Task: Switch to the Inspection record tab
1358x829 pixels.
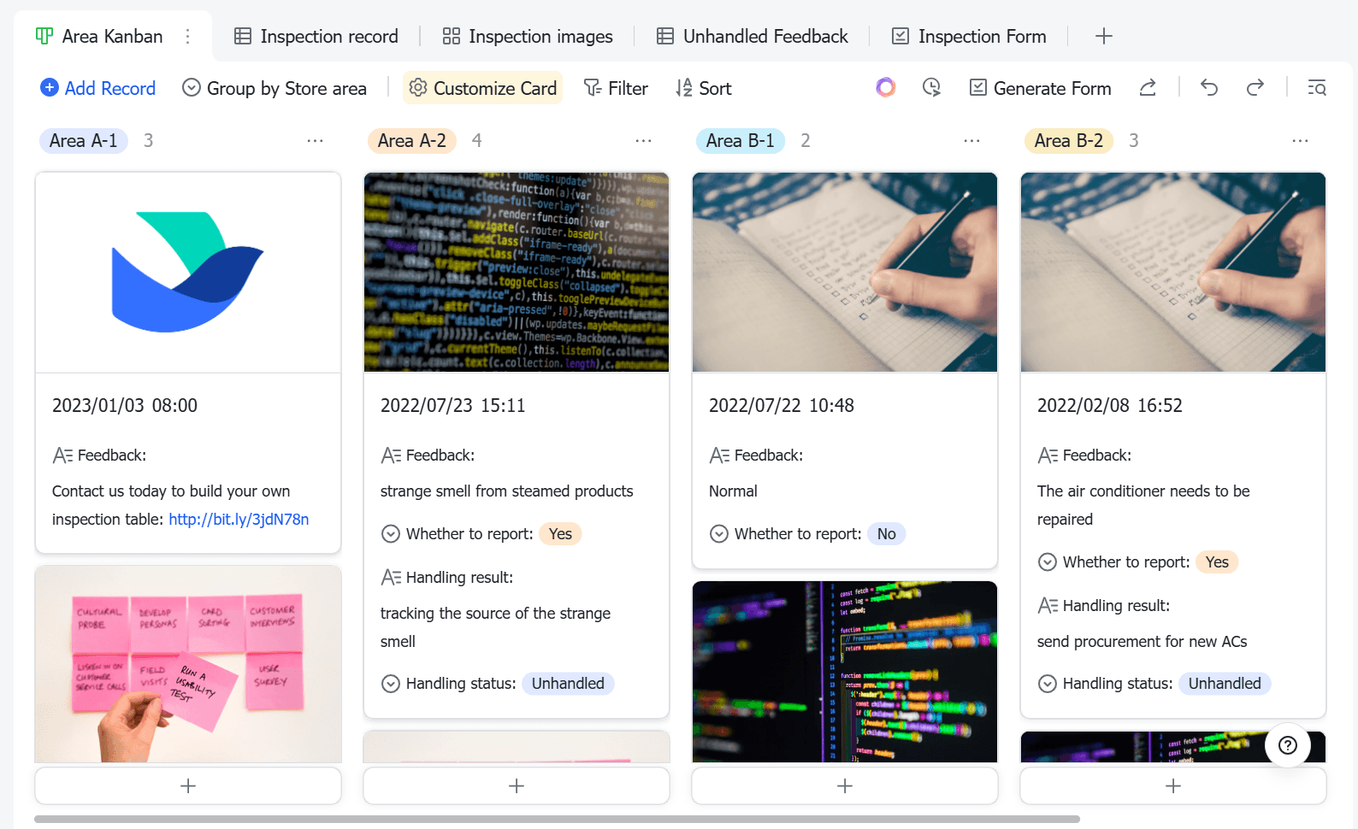Action: 316,36
